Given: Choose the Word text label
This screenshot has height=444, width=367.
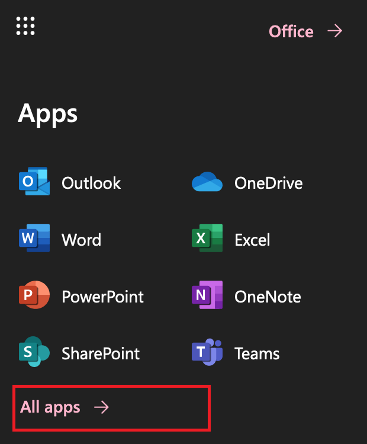Looking at the screenshot, I should tap(81, 240).
